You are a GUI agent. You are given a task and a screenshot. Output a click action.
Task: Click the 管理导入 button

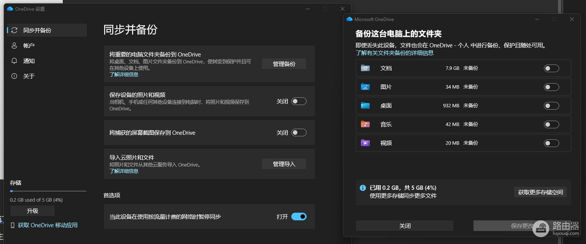(x=284, y=164)
